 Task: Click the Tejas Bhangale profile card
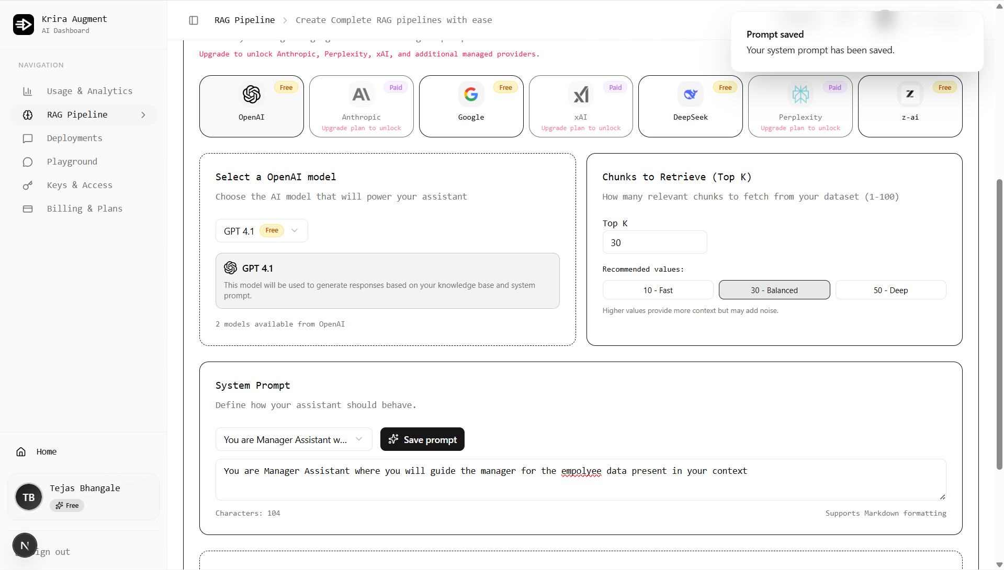coord(84,497)
